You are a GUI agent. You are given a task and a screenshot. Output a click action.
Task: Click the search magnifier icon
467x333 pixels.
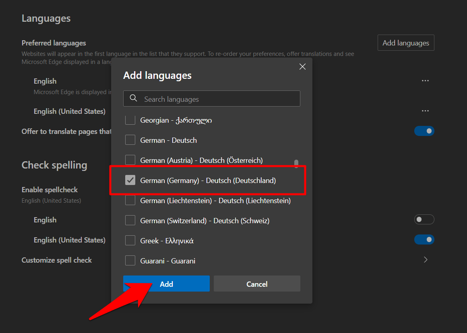[133, 99]
